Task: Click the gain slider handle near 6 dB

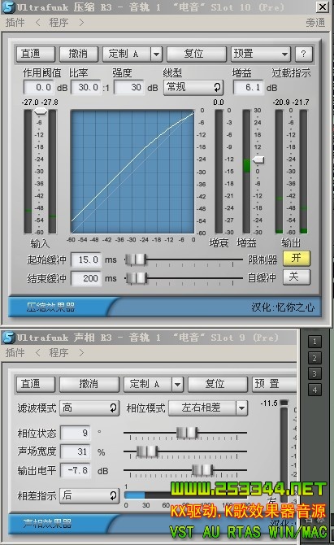Action: click(x=258, y=160)
